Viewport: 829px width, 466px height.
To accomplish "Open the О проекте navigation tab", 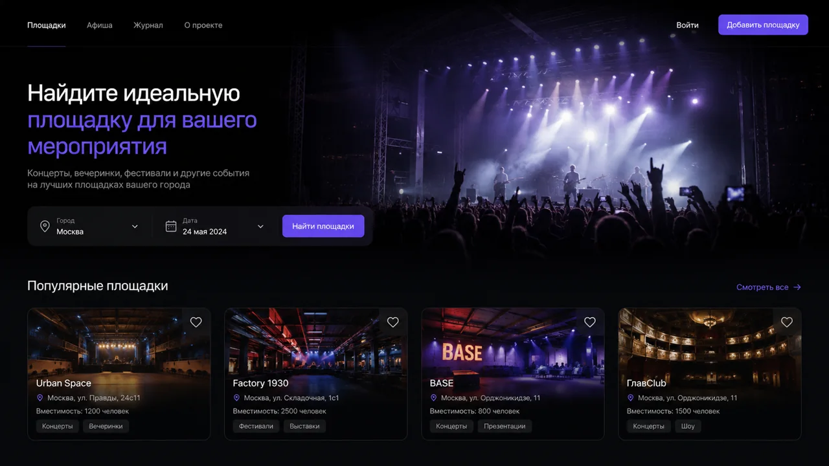I will pos(203,25).
